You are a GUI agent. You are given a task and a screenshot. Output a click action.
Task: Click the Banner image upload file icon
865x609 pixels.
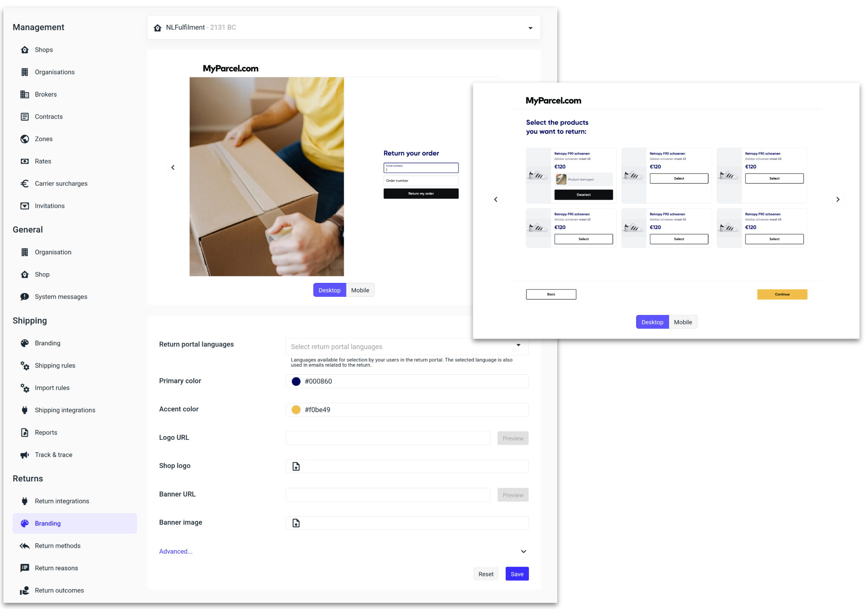(296, 523)
